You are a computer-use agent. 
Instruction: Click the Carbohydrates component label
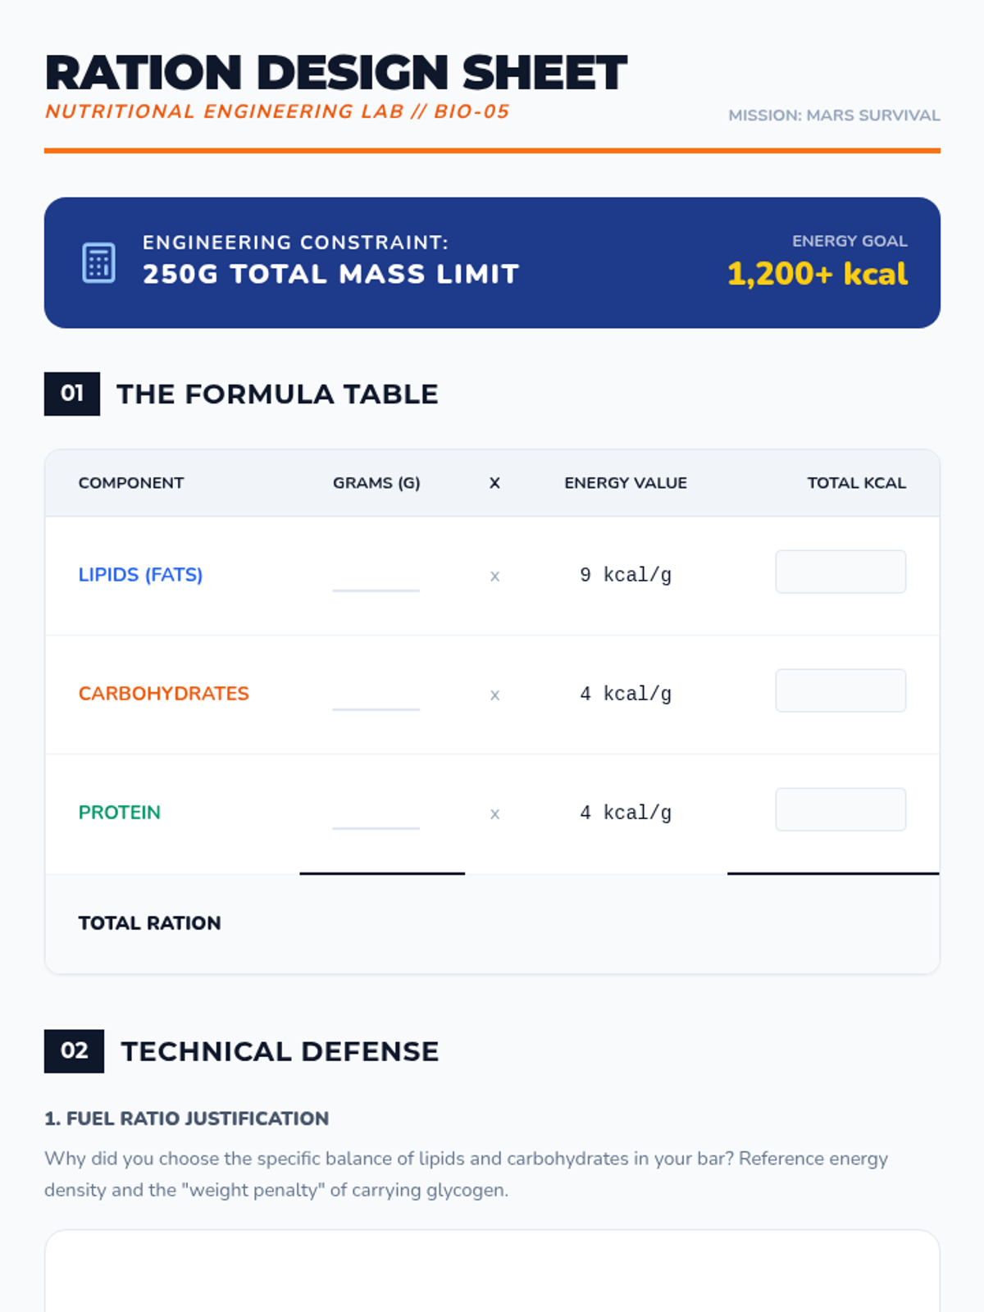pyautogui.click(x=163, y=694)
